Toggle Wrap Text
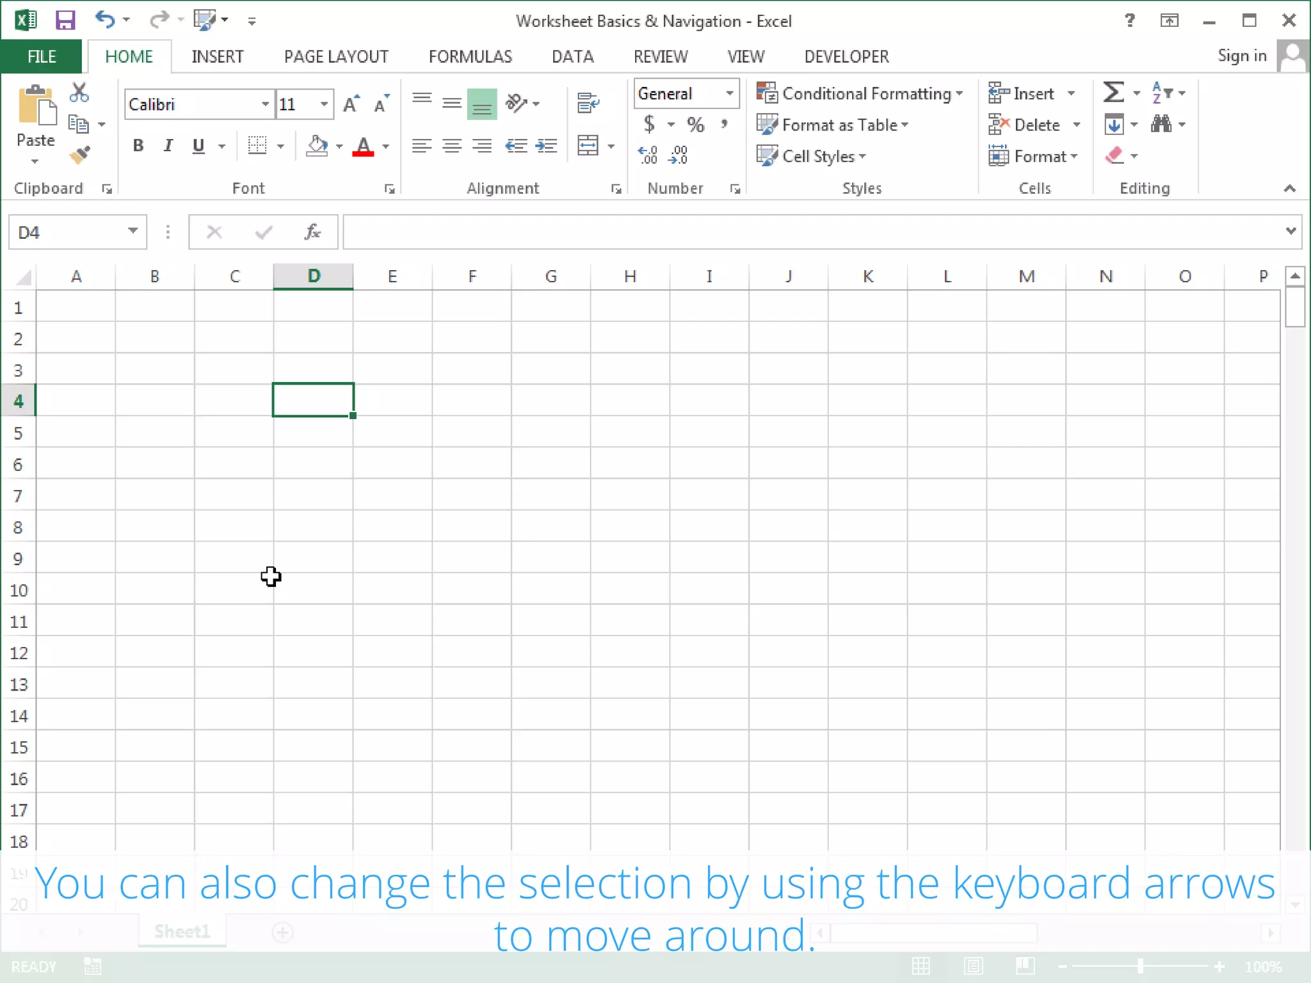This screenshot has height=983, width=1311. point(588,102)
